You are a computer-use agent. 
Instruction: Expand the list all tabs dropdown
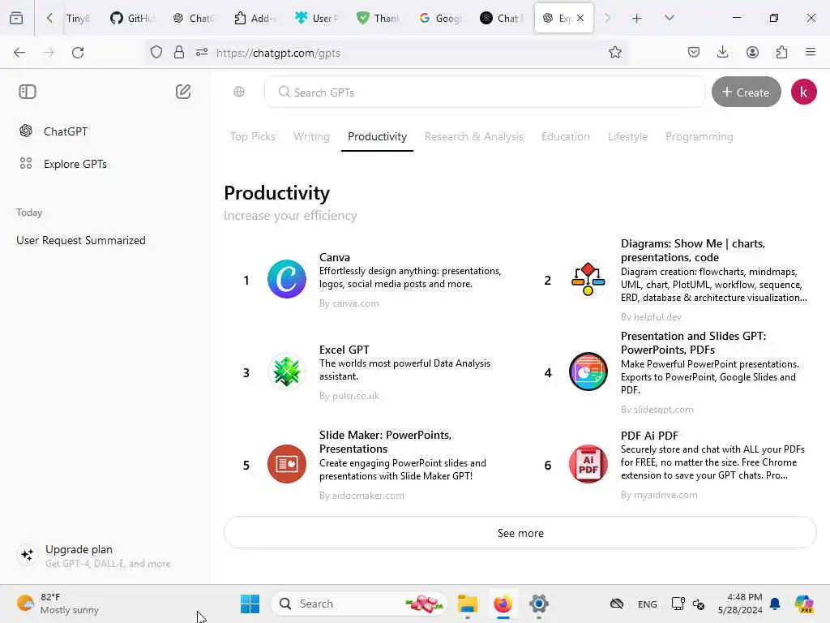(x=669, y=18)
